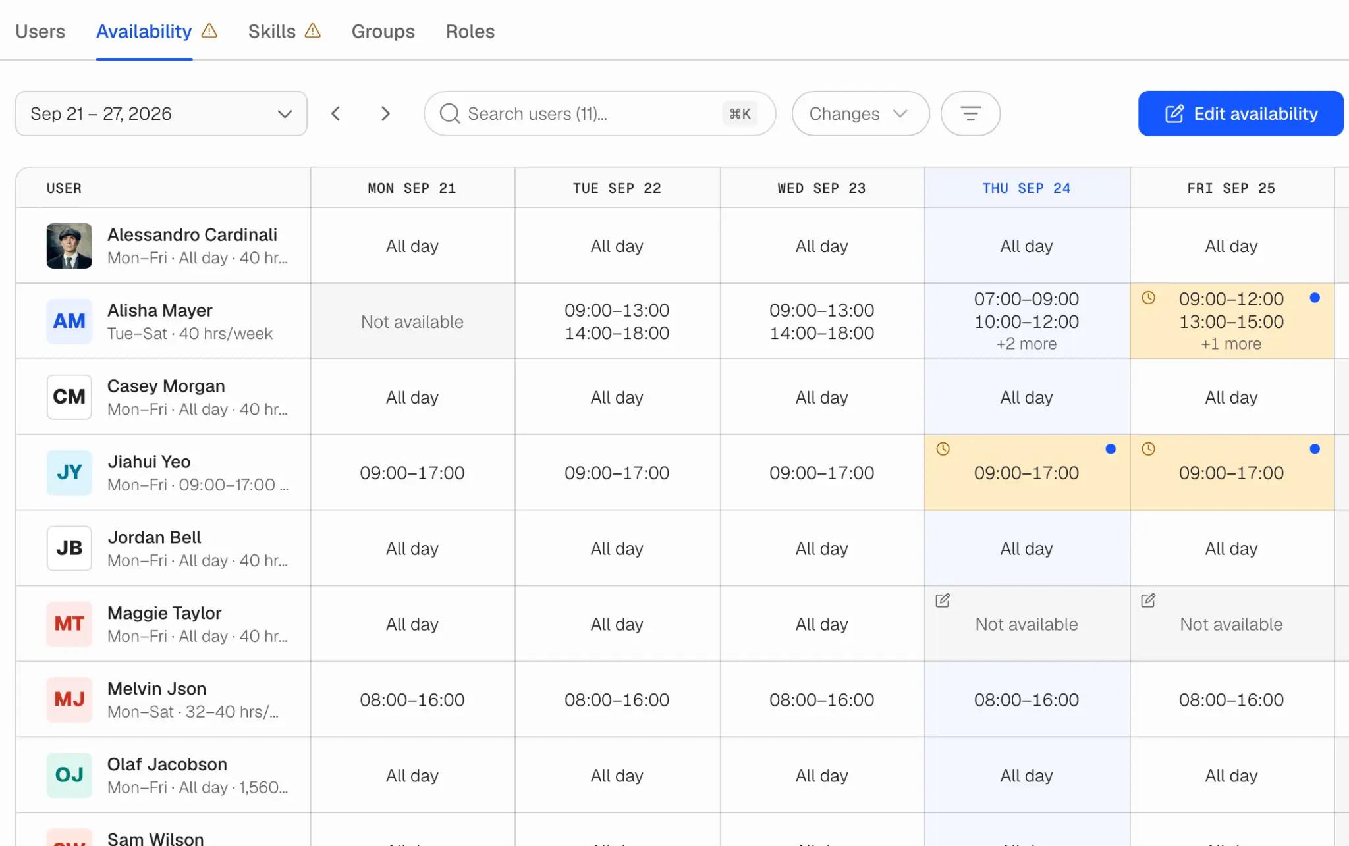The image size is (1349, 846).
Task: Click the Edit availability button
Action: [1240, 114]
